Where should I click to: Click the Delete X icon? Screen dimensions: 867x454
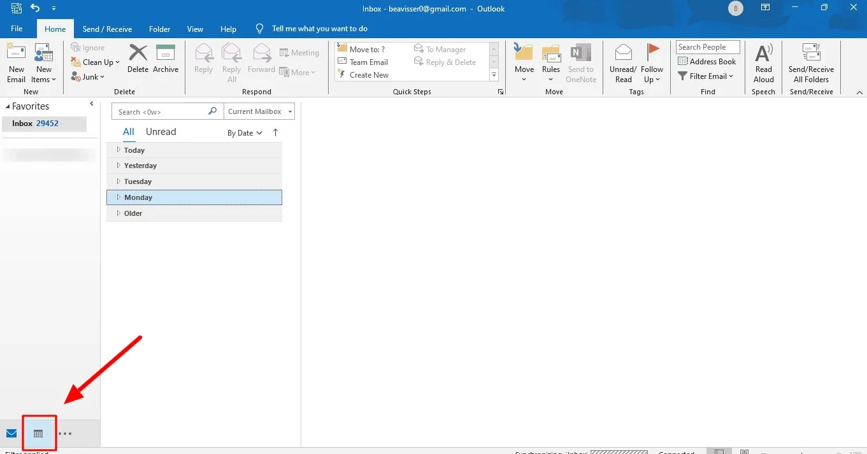point(138,59)
